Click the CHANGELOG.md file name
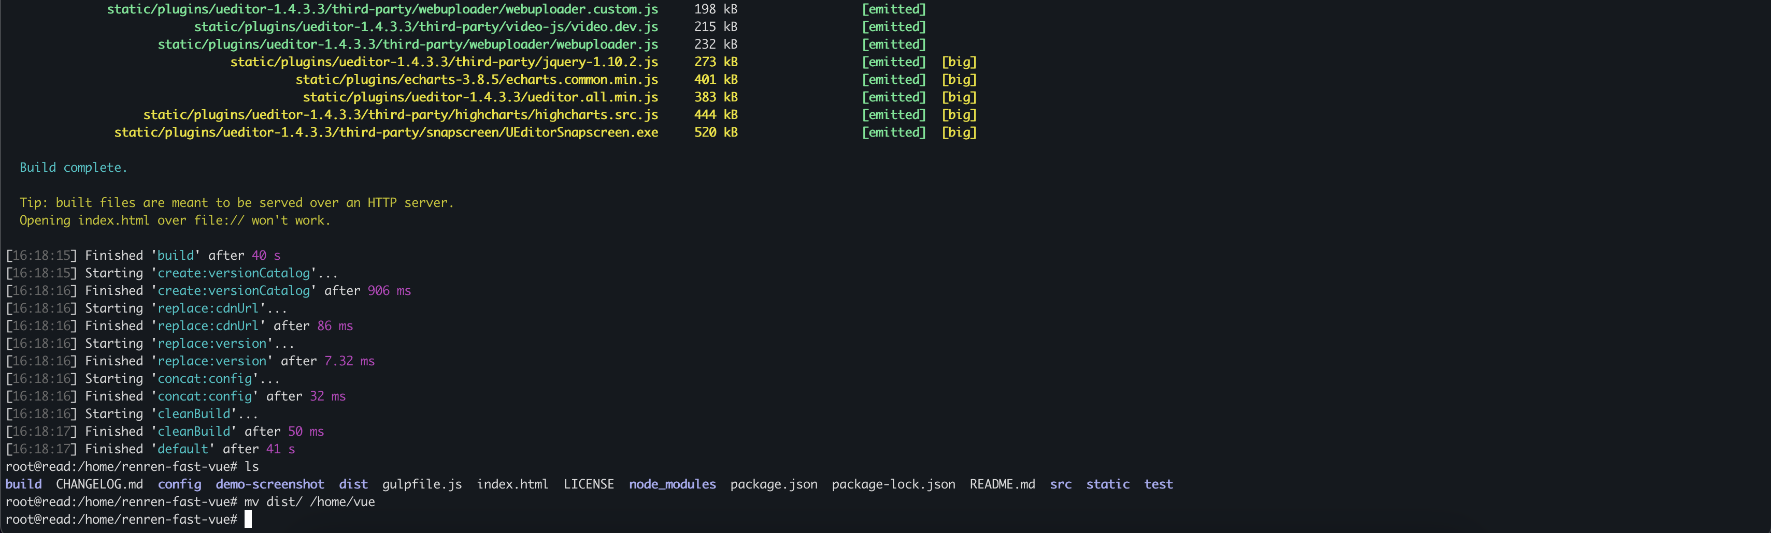Screen dimensions: 1771x533 click(x=99, y=484)
